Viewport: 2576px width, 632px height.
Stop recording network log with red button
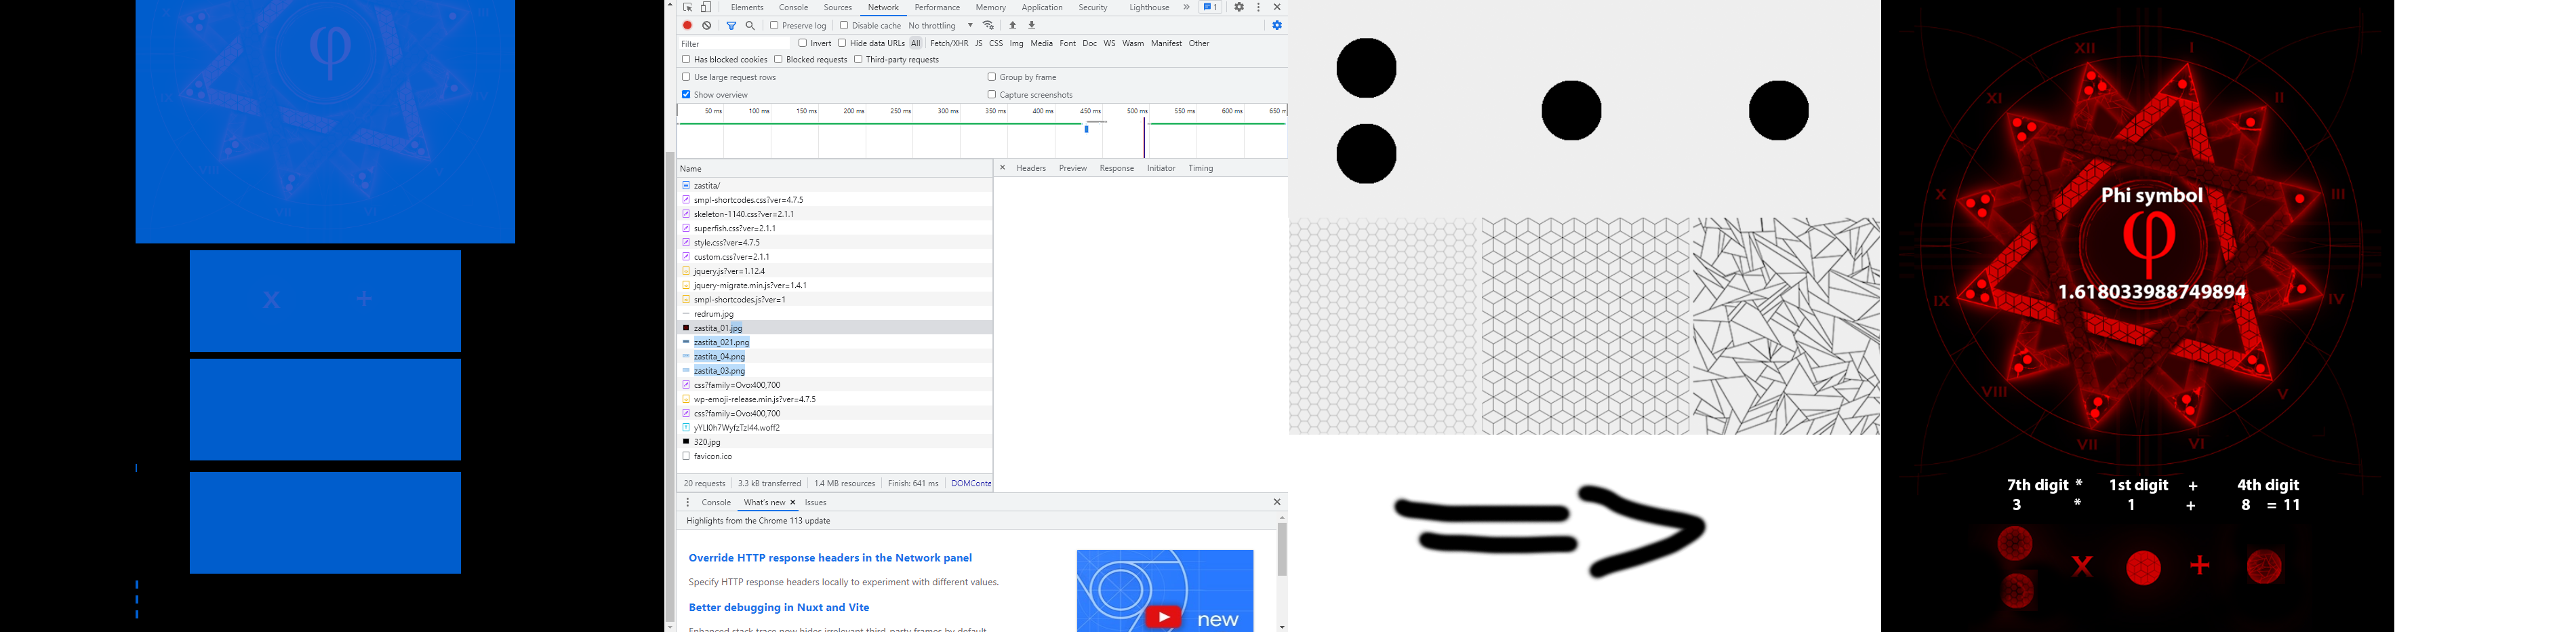(x=688, y=25)
